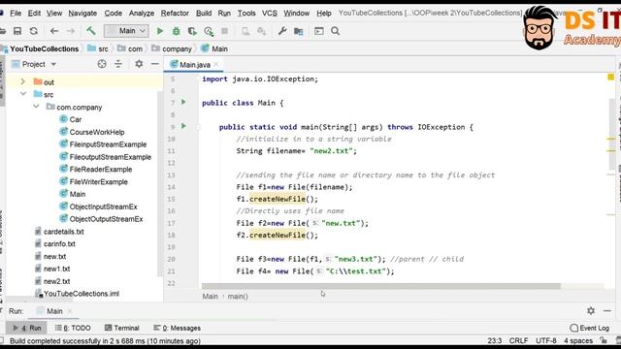Search everywhere with the magnifier icon
The height and width of the screenshot is (349, 621).
click(335, 31)
